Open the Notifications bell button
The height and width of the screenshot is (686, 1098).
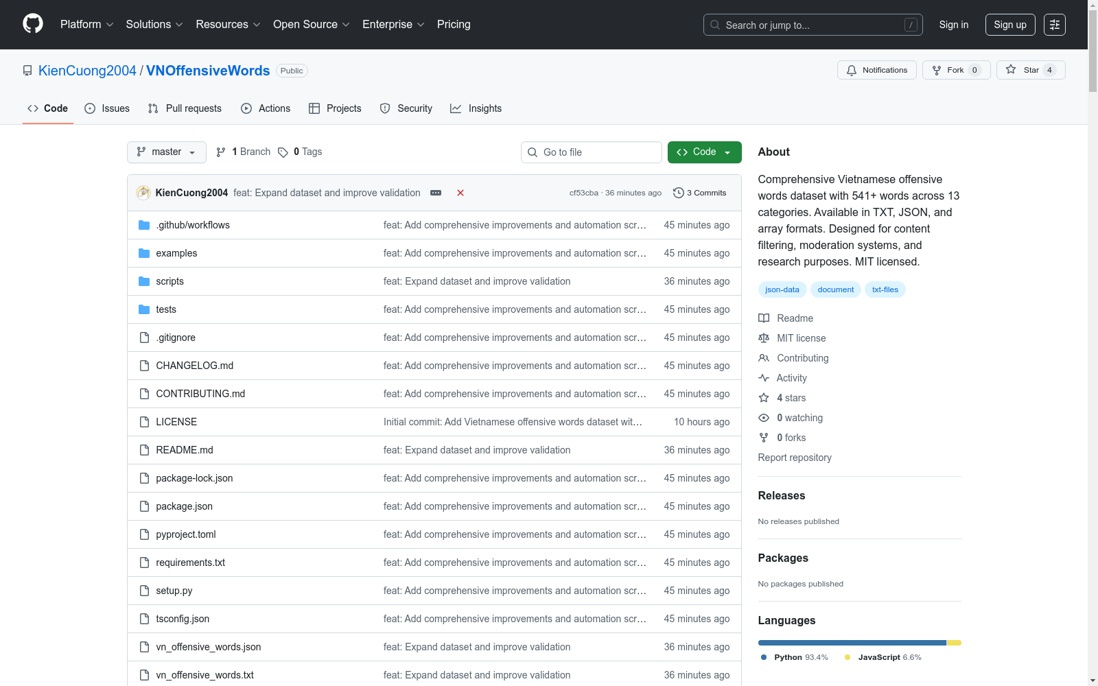tap(877, 70)
